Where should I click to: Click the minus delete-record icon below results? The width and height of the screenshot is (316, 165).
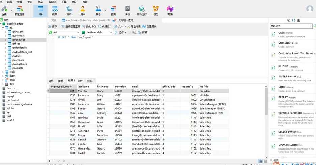(x=54, y=161)
